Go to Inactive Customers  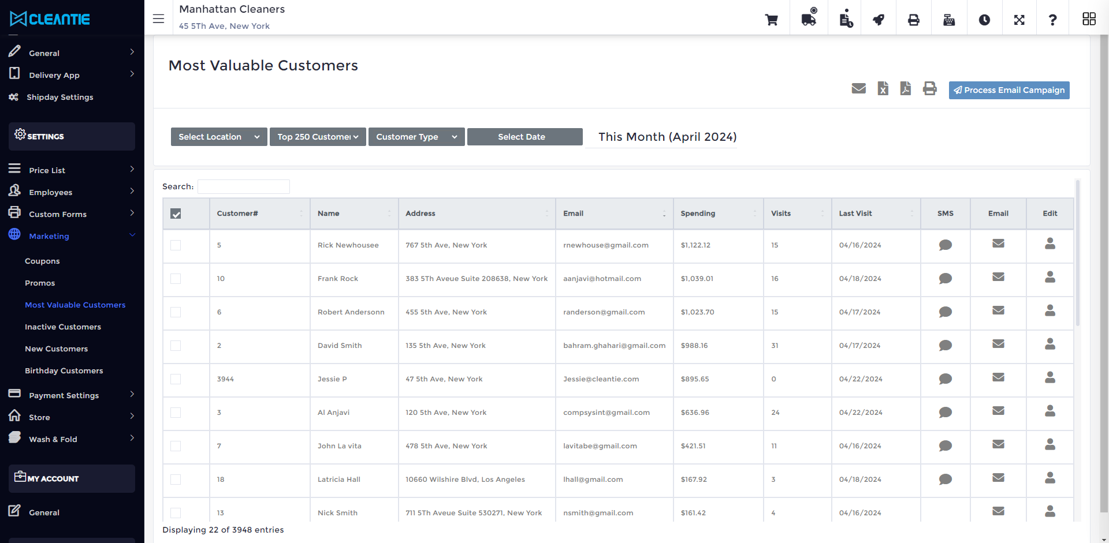[63, 327]
